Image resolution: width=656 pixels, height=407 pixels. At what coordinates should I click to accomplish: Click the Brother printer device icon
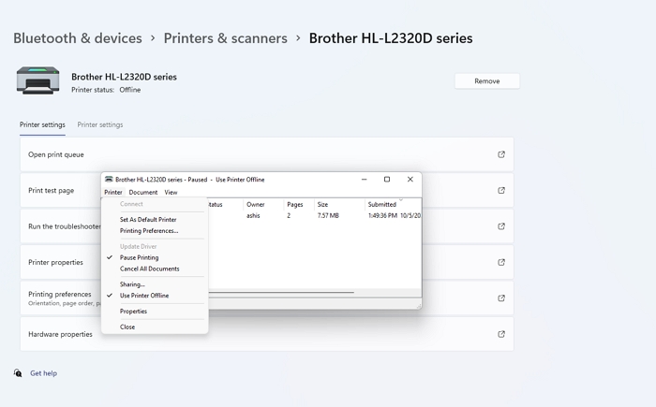(x=37, y=80)
